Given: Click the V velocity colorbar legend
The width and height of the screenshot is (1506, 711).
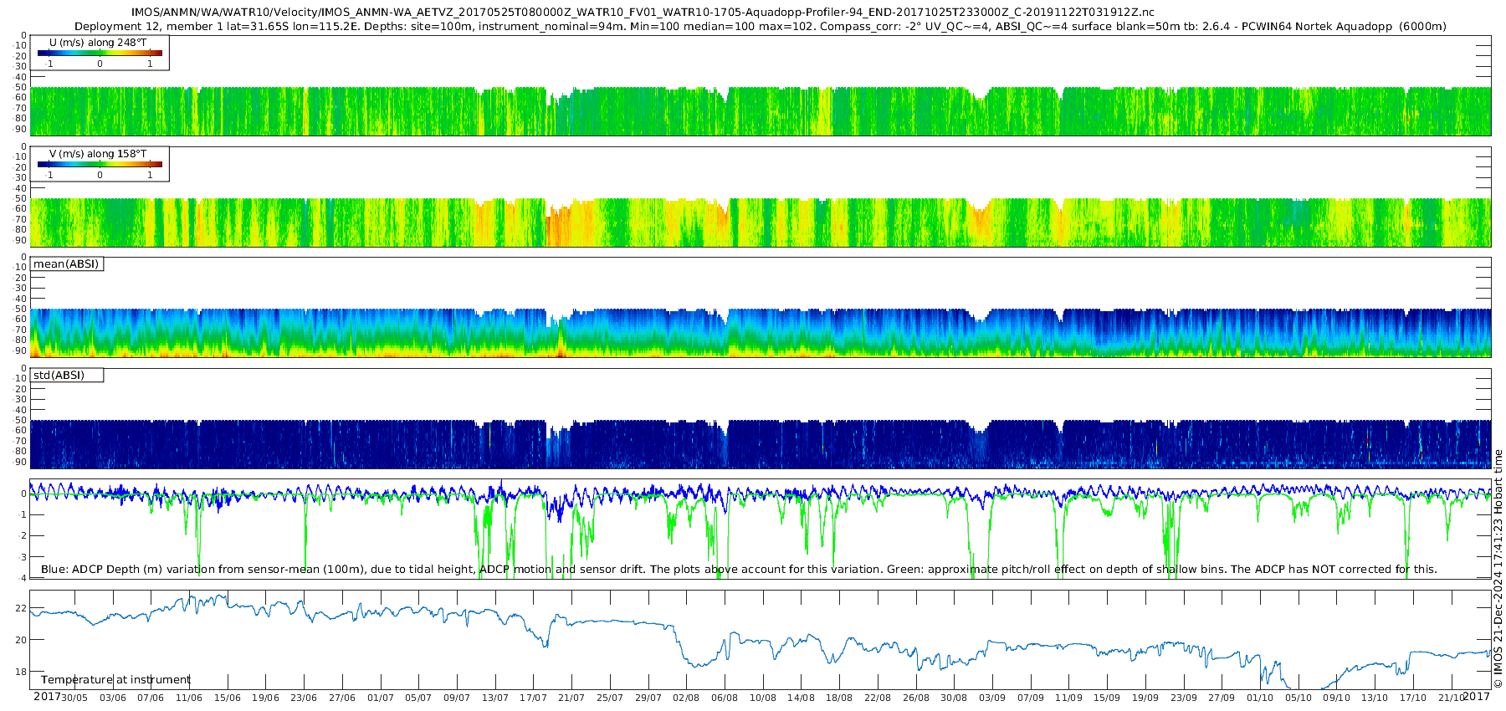Looking at the screenshot, I should point(100,165).
